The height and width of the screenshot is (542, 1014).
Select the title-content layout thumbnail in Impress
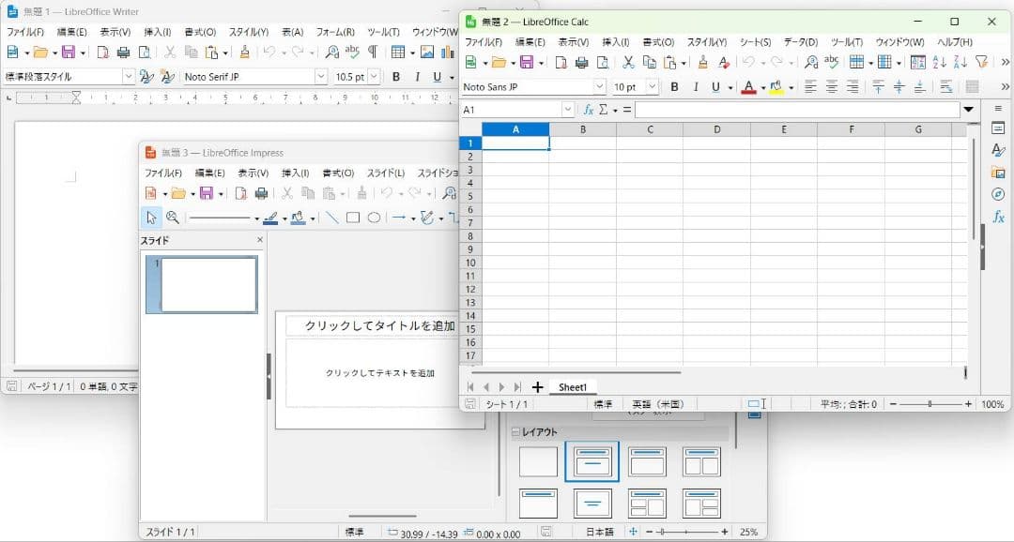pyautogui.click(x=591, y=460)
